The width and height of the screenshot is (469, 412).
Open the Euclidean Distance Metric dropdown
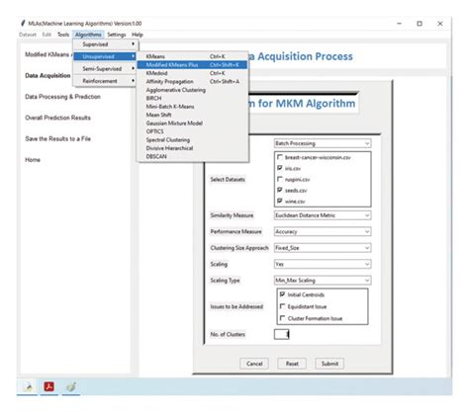[323, 215]
